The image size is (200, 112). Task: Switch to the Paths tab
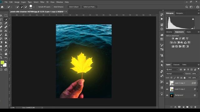tap(184, 65)
